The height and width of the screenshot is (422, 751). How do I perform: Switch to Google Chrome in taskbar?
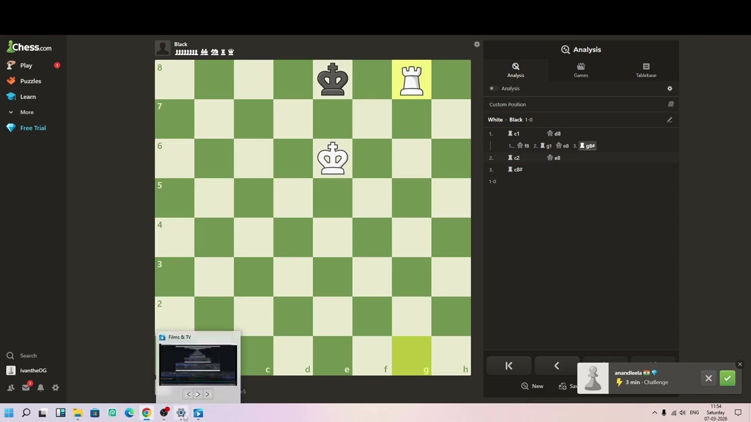coord(147,413)
